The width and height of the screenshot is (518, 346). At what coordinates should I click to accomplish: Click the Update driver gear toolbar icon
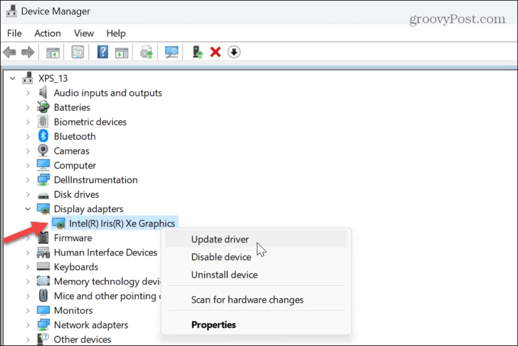pos(146,52)
